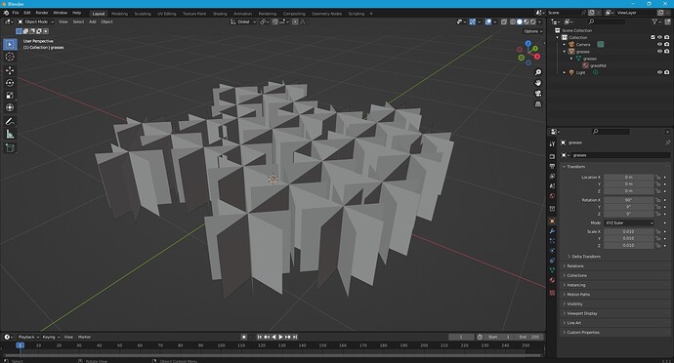Click the viewport zoom magnifier icon
The image size is (674, 363).
[x=538, y=72]
